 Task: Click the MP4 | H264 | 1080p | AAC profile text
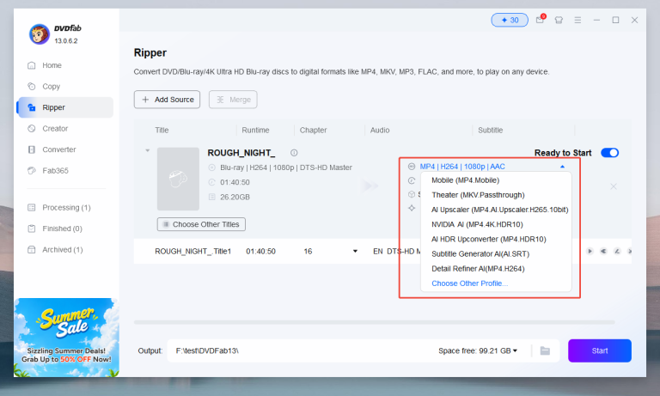point(462,167)
